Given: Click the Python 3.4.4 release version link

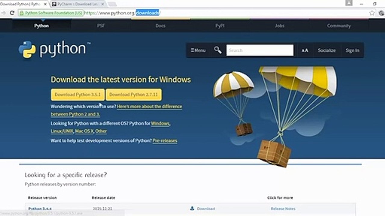Looking at the screenshot, I should point(40,208).
